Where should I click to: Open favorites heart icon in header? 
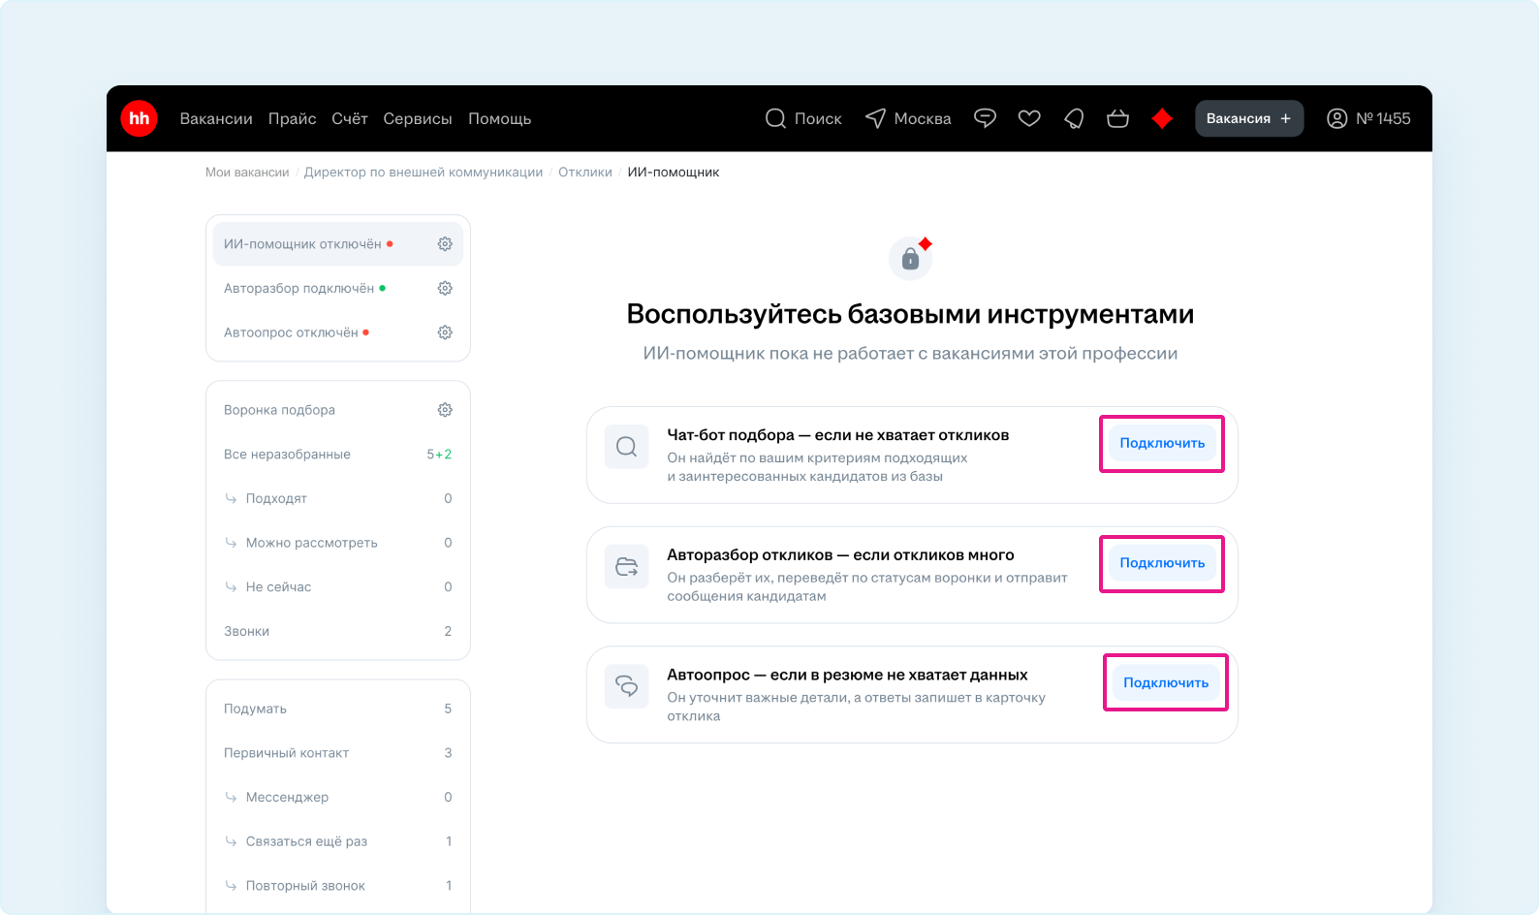tap(1029, 118)
